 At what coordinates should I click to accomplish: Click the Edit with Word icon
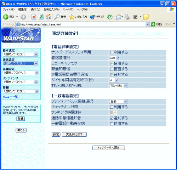coord(136,17)
